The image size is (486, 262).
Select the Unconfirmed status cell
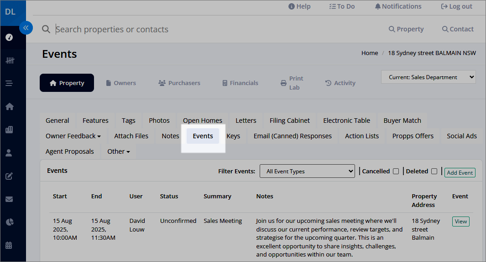(x=178, y=221)
